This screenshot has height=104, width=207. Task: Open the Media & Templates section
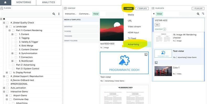[81, 20]
